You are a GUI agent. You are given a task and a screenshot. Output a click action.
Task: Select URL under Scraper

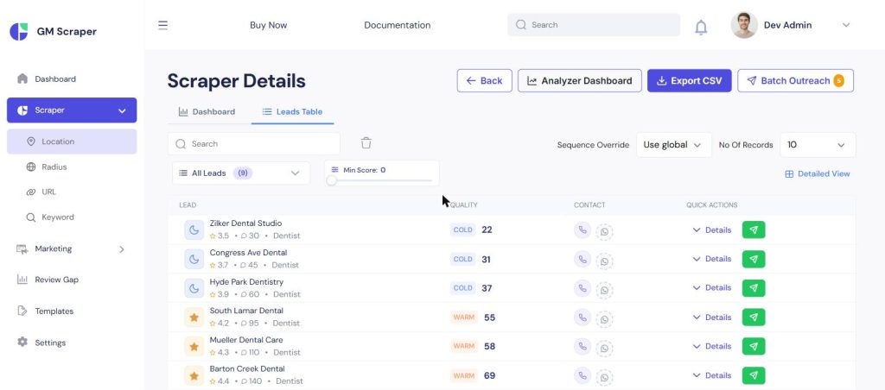[x=48, y=192]
